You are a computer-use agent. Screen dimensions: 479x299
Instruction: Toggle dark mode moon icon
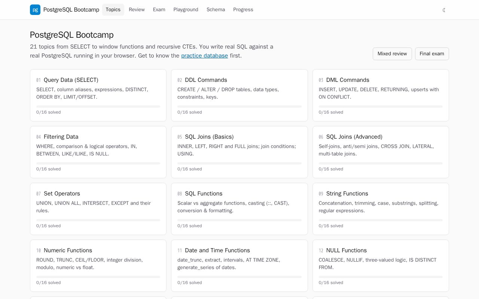pyautogui.click(x=444, y=10)
